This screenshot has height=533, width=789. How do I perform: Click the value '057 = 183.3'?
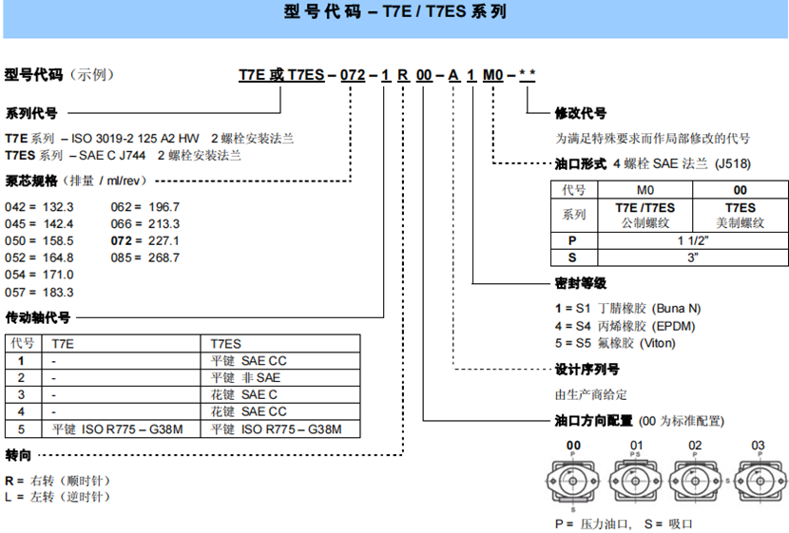pos(39,292)
